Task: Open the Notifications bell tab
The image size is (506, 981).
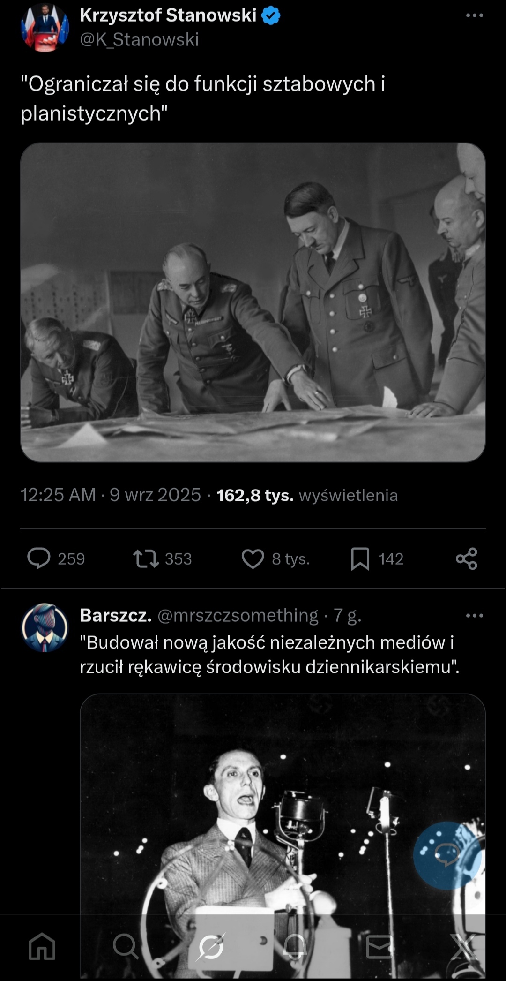Action: 295,946
